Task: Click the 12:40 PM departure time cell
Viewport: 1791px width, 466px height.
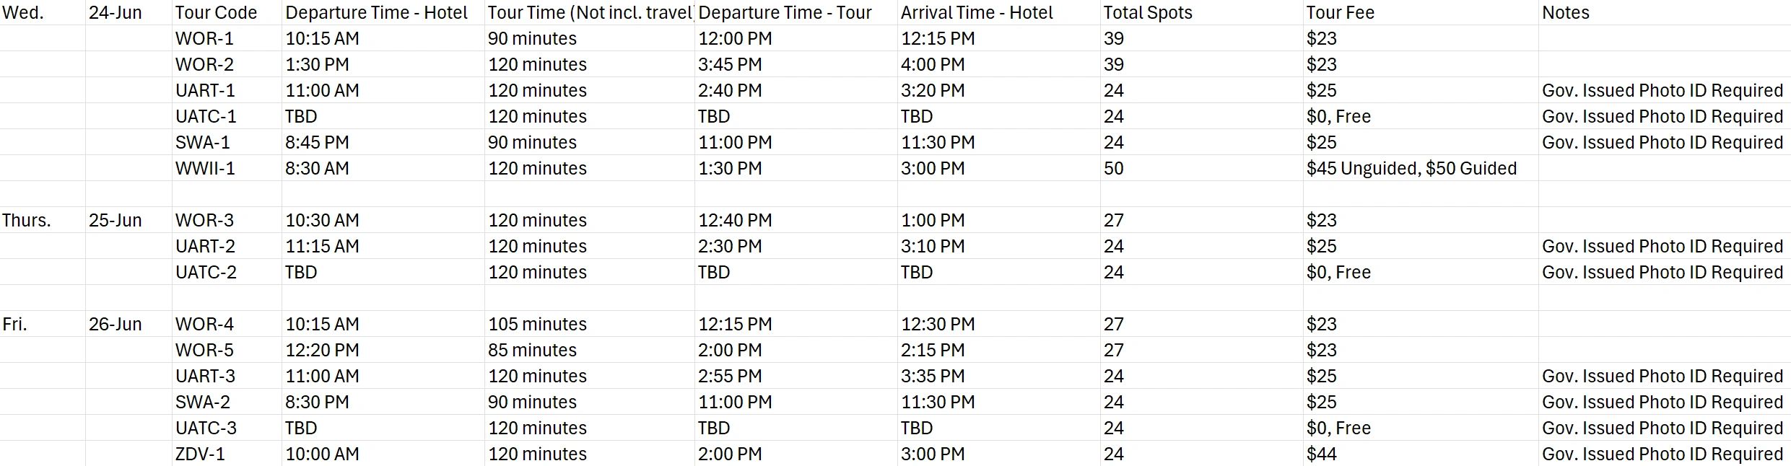Action: tap(735, 221)
